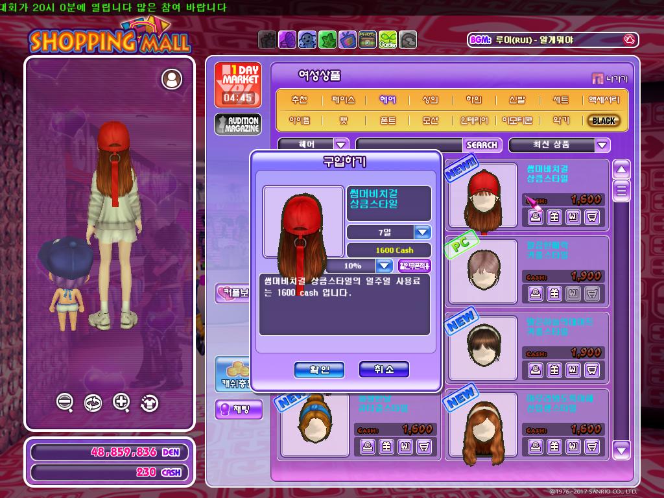Open the 10% discount coupon dropdown
Viewport: 664px width, 498px height.
pos(384,265)
